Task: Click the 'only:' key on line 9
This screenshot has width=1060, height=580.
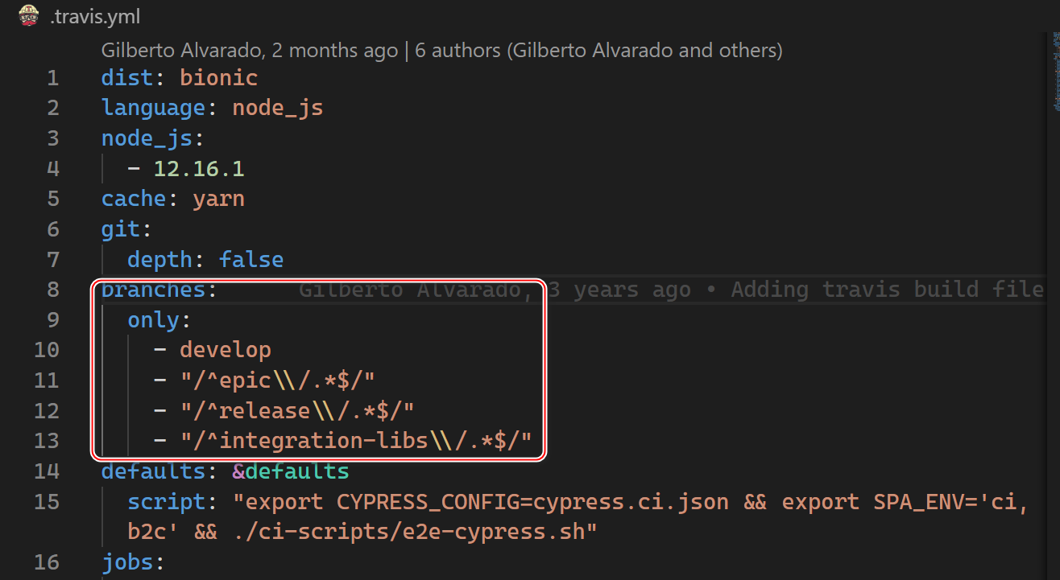Action: point(160,320)
